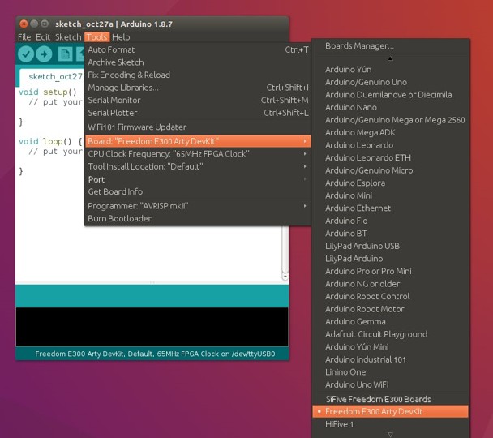Viewport: 493px width, 438px height.
Task: Select Adafruit Circuit Playground board
Action: pos(375,334)
